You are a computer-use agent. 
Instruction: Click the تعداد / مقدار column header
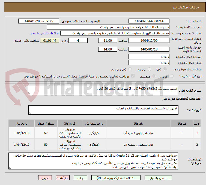pyautogui.click(x=46, y=124)
